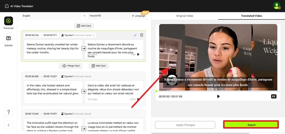Click the video progress bar playhead

click(x=156, y=91)
